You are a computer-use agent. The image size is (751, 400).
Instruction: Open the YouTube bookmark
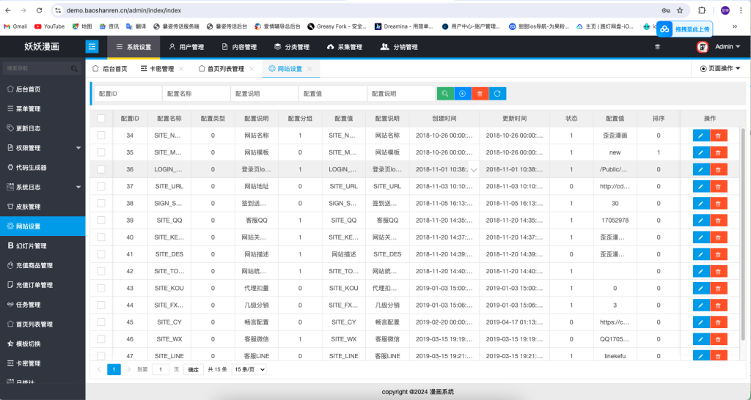pos(49,27)
